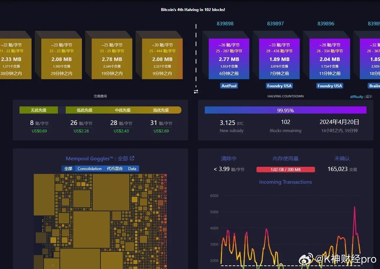Click the mempool treemap visualization
The width and height of the screenshot is (380, 269).
pos(100,221)
